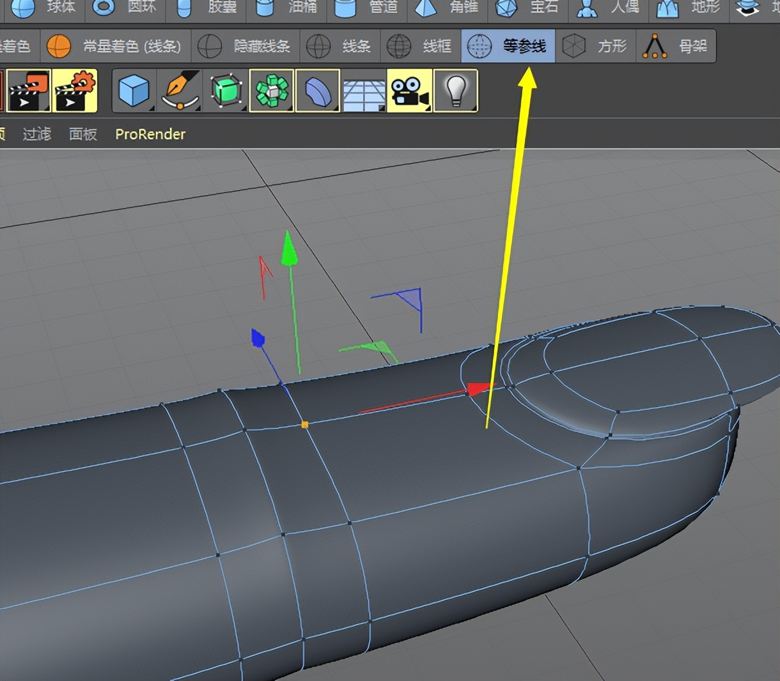Select 骨架 skeleton display mode

pyautogui.click(x=677, y=46)
